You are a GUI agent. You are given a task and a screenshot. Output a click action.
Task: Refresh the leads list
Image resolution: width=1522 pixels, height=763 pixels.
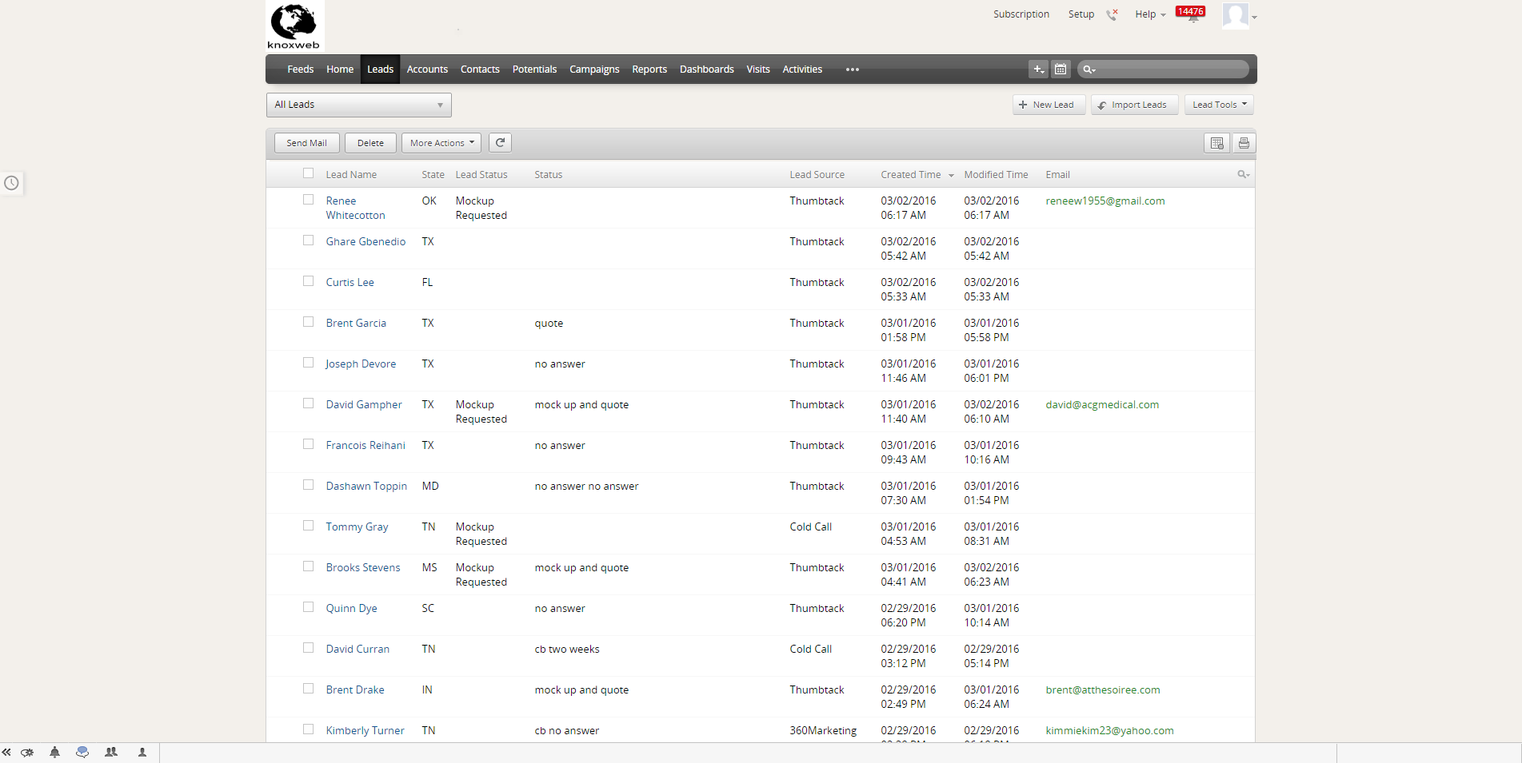tap(500, 142)
